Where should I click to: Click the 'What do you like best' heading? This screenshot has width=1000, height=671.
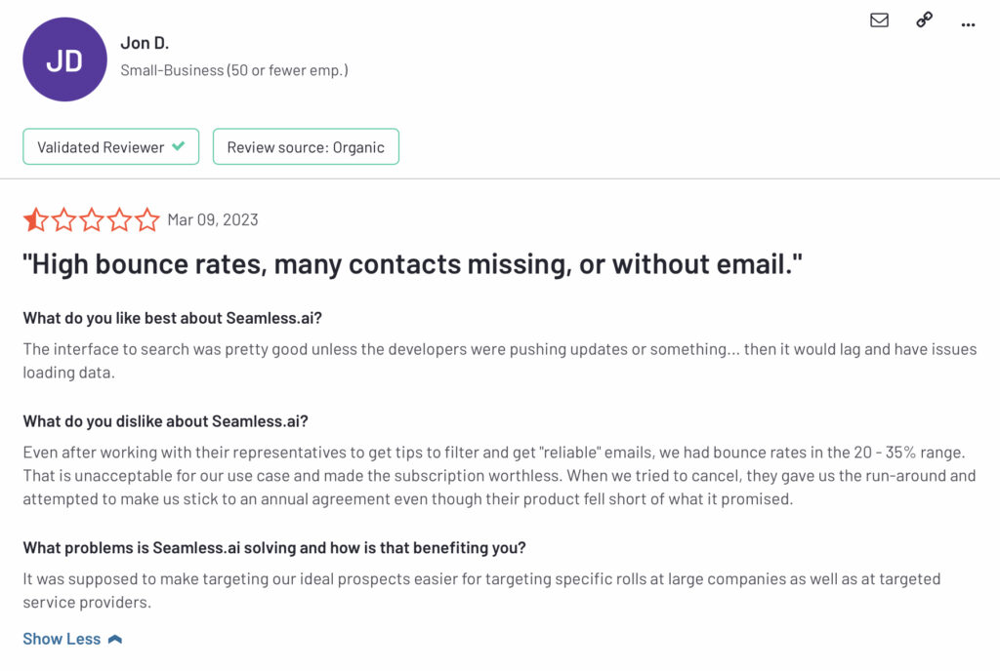172,318
